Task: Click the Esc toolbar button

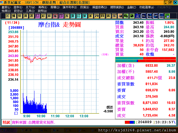Action: pos(144,16)
